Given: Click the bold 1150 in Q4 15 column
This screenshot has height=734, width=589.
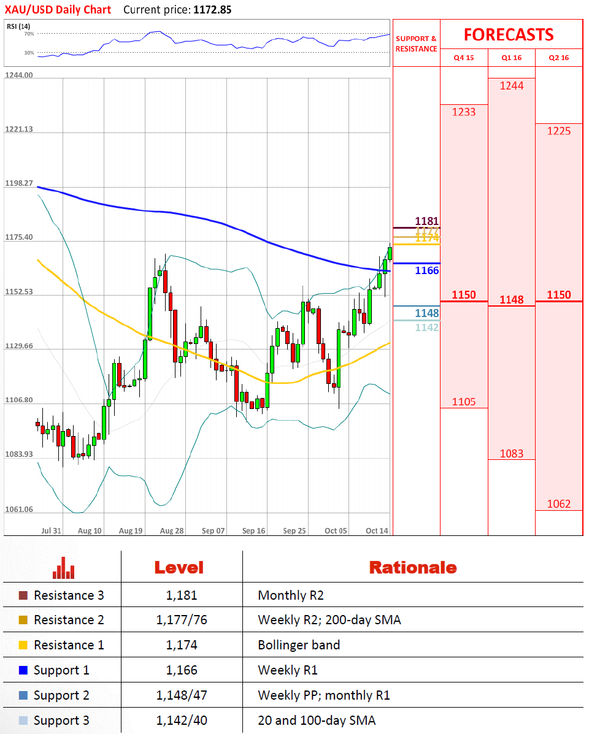Looking at the screenshot, I should click(464, 295).
